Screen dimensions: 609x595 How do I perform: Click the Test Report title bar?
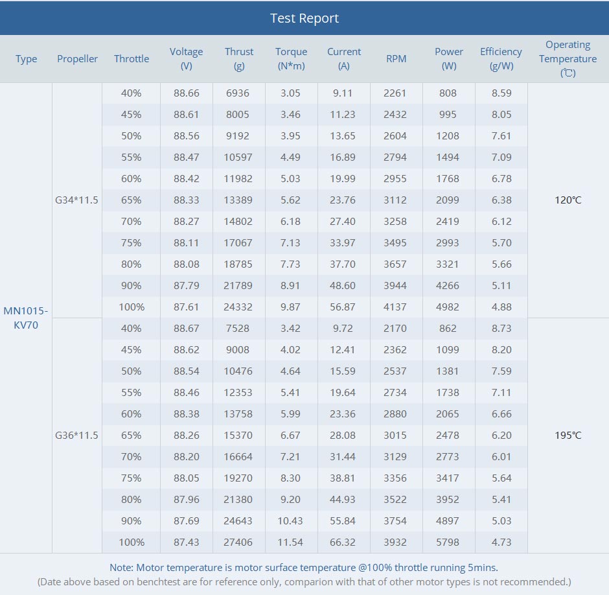tap(304, 18)
